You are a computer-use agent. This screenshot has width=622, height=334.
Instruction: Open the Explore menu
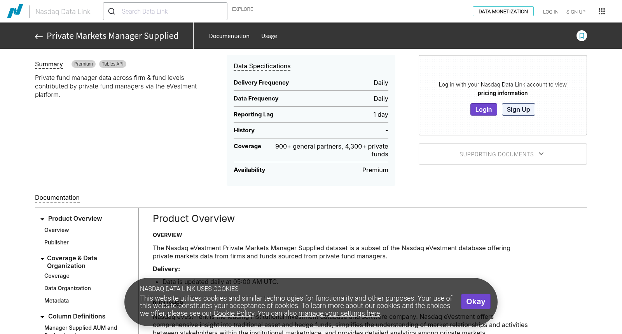tap(243, 9)
